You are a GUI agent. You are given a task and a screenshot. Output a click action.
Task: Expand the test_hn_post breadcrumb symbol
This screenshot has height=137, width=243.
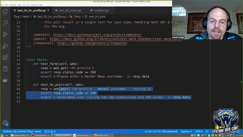coord(97,16)
